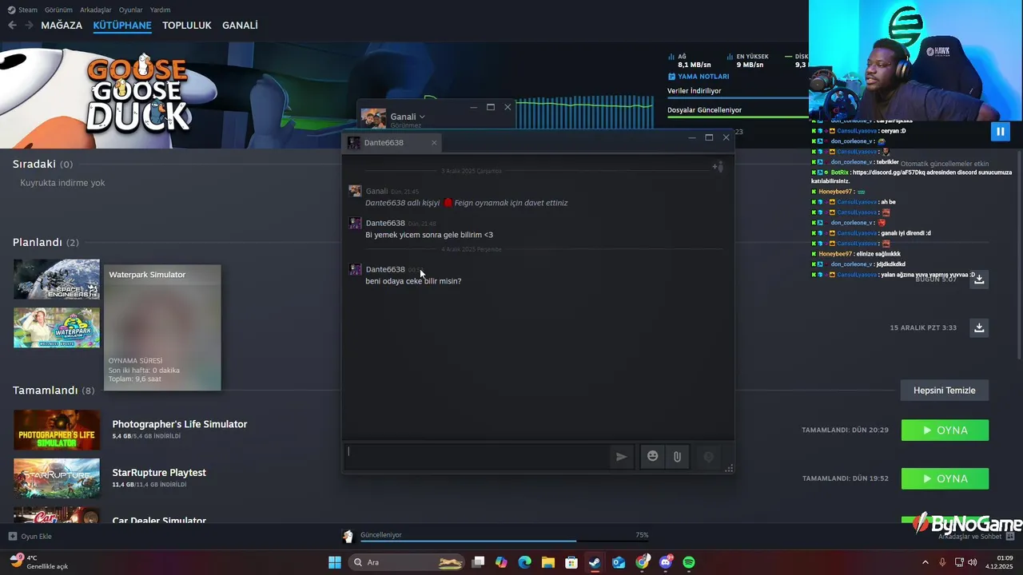Click OYNA for Photographer's Life Simulator
The image size is (1023, 575).
pos(945,430)
